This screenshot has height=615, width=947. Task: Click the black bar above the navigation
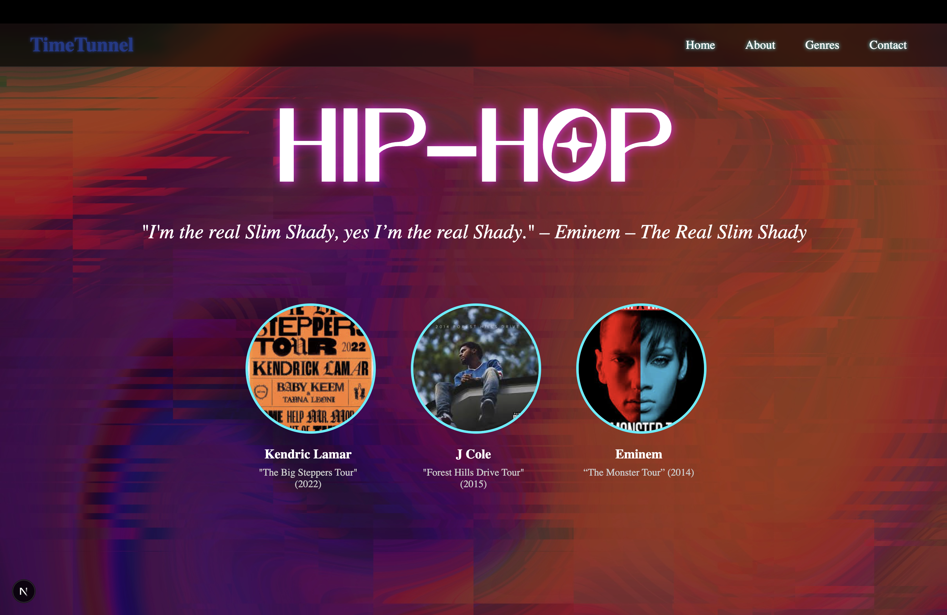473,12
